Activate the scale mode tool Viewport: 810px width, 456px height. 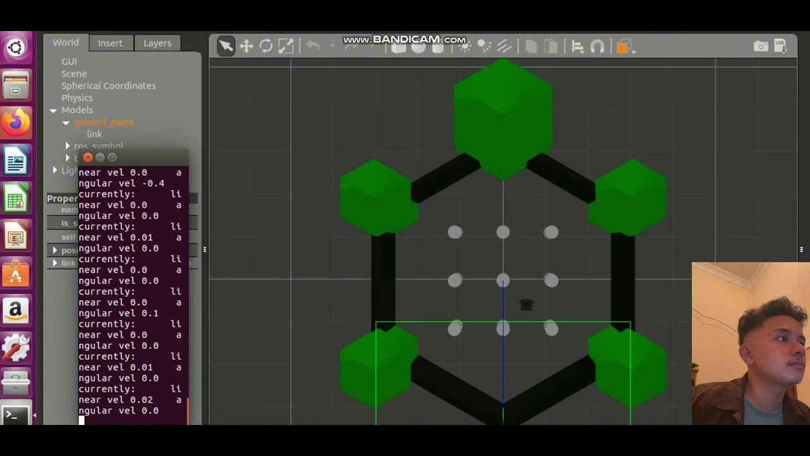click(x=286, y=46)
